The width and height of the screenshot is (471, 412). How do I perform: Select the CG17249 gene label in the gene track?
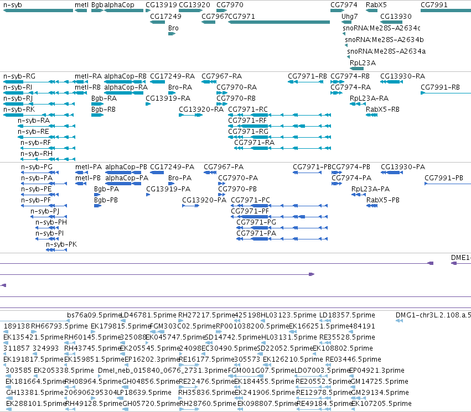[166, 17]
